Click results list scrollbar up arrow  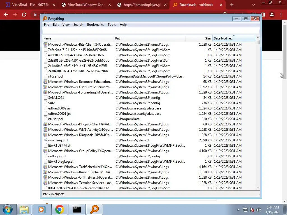tap(258, 38)
